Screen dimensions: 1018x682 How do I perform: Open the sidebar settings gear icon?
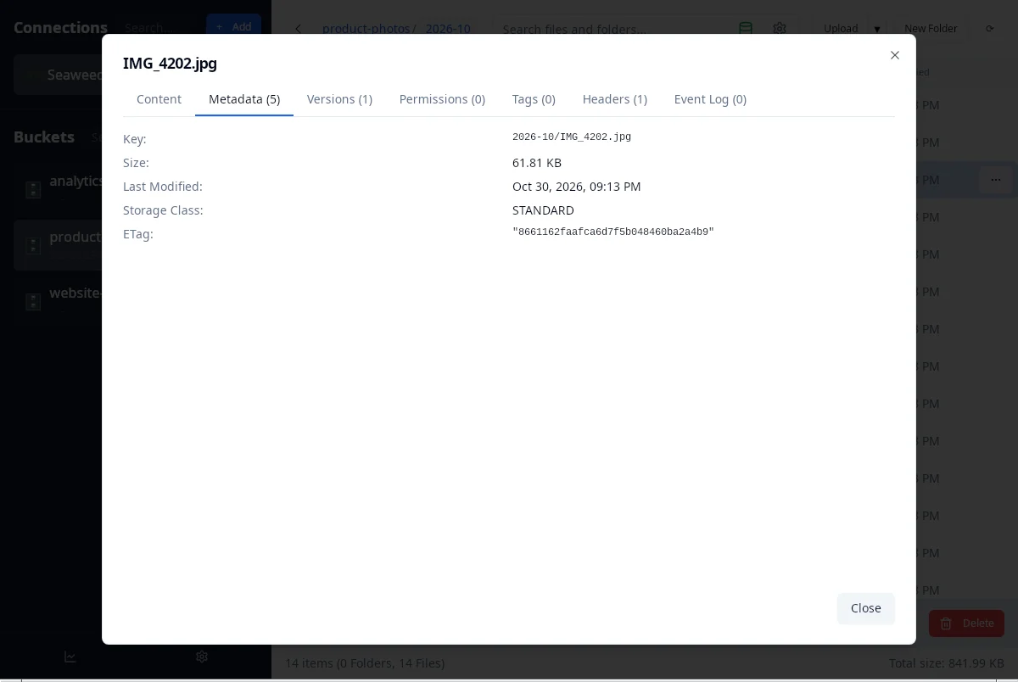(x=202, y=657)
